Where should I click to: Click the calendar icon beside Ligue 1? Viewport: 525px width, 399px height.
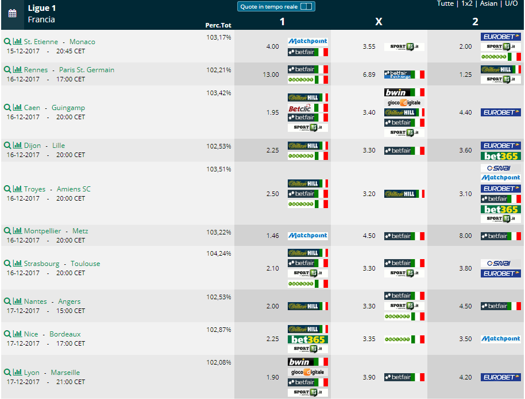[13, 13]
